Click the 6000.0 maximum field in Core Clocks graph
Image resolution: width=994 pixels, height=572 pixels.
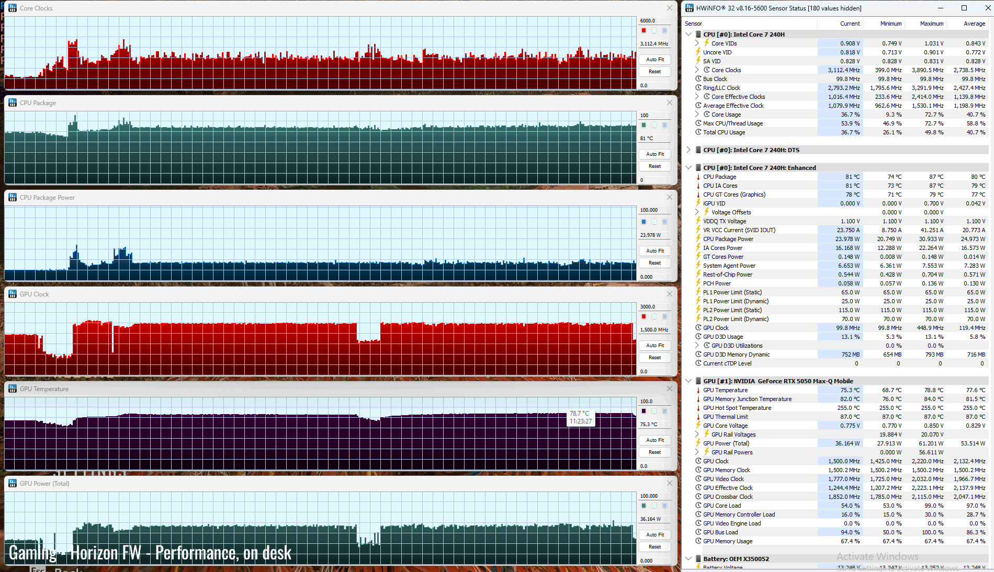pyautogui.click(x=654, y=21)
